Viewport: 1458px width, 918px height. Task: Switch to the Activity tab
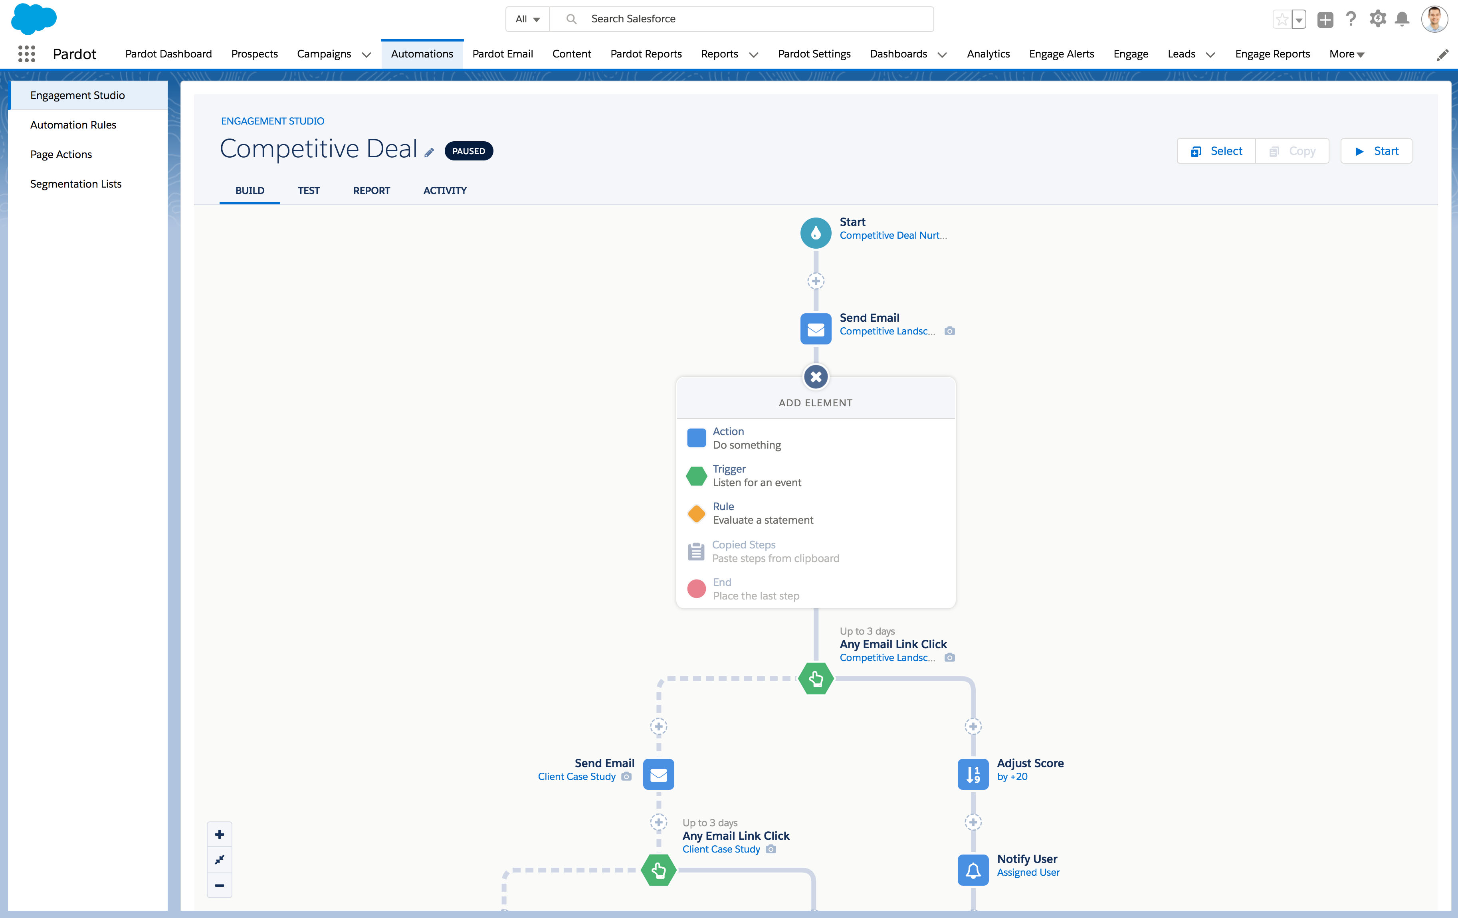coord(445,190)
